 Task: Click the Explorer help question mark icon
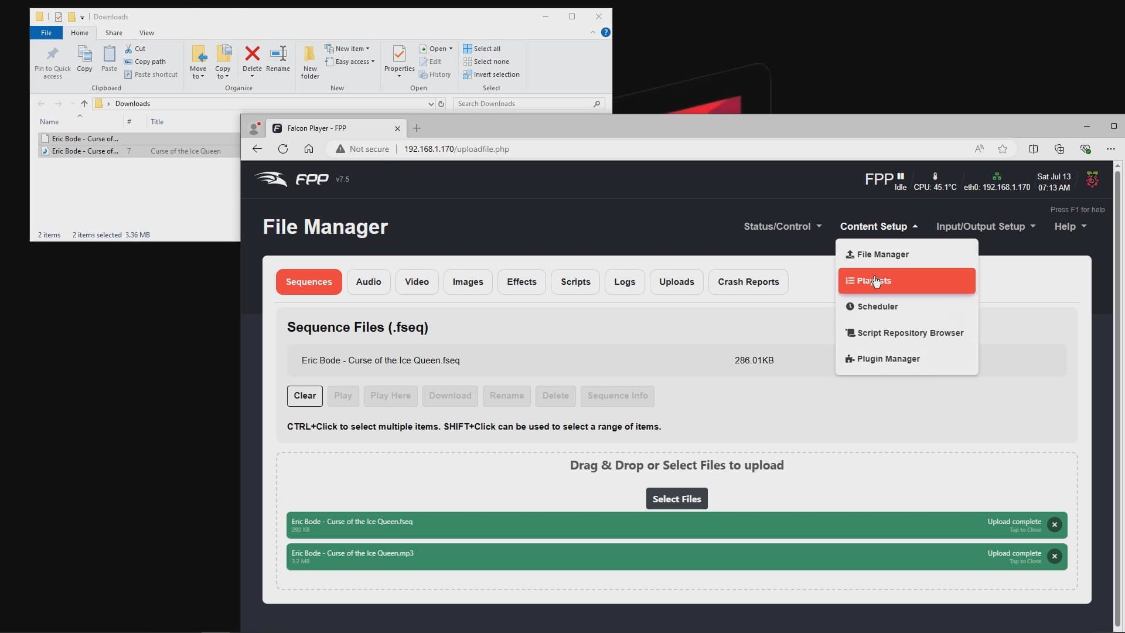(606, 32)
